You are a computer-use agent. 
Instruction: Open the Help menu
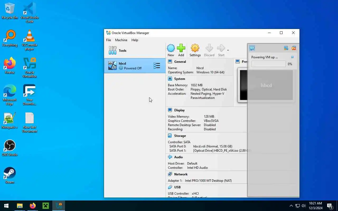coord(135,40)
